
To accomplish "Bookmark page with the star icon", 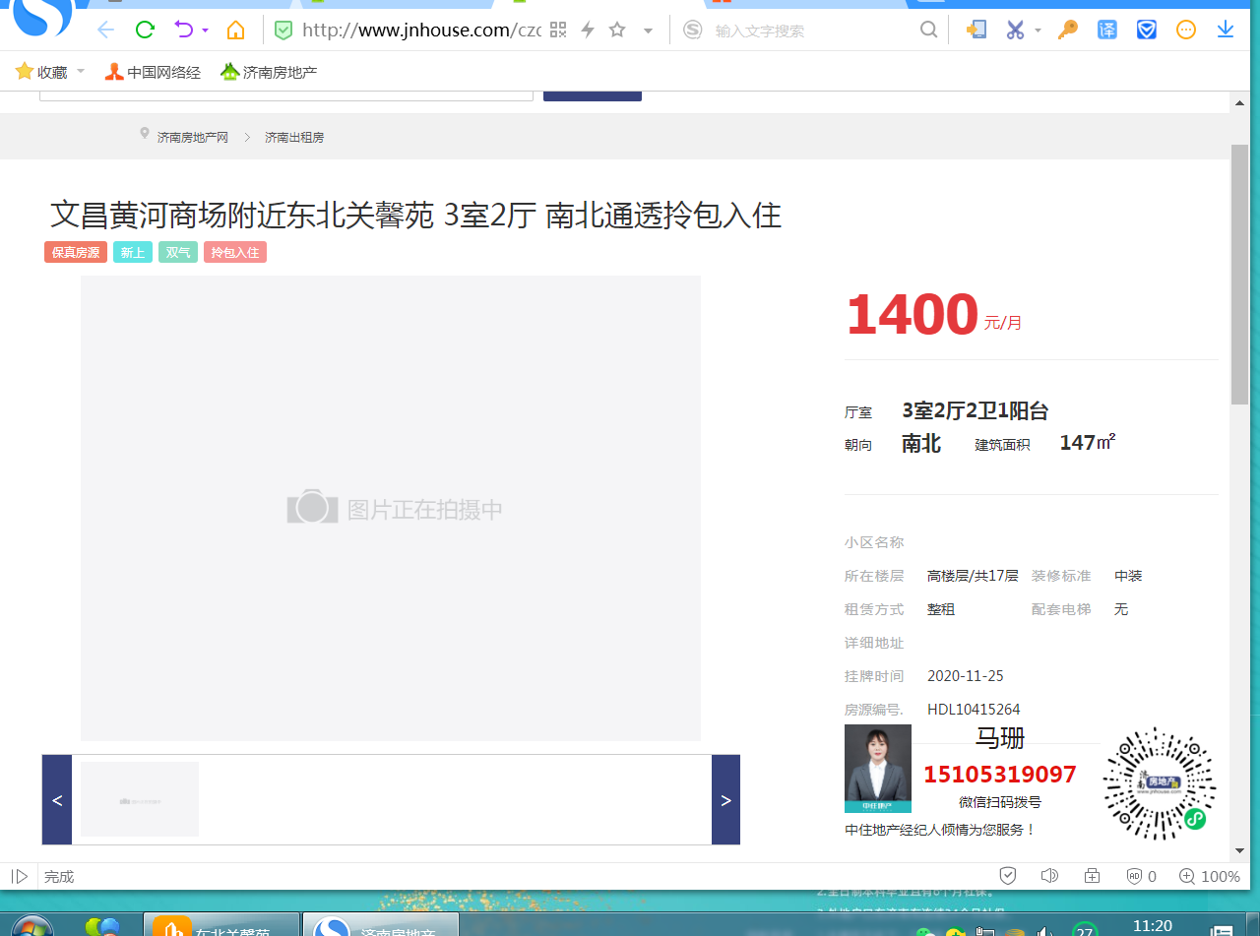I will tap(617, 30).
